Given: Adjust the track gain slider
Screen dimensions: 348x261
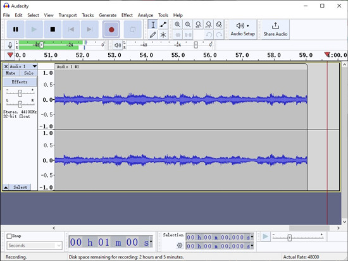Looking at the screenshot, I should pos(20,93).
